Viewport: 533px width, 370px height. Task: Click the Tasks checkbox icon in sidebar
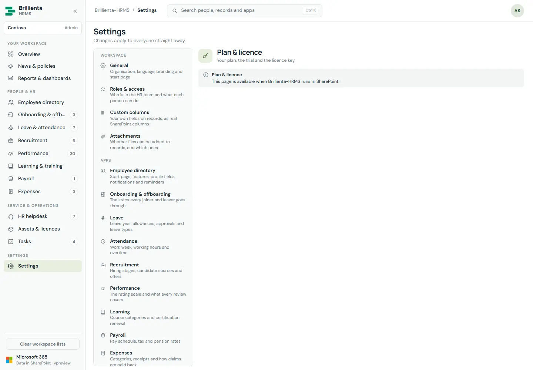click(11, 242)
